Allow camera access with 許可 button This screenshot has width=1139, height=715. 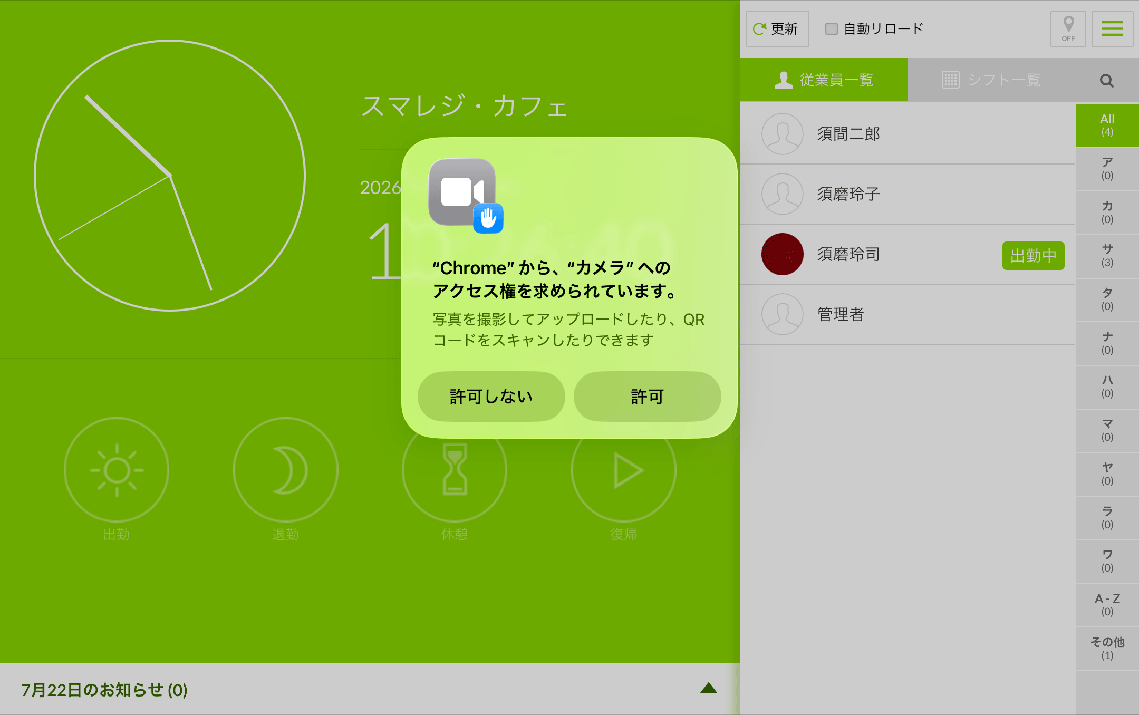pos(647,397)
